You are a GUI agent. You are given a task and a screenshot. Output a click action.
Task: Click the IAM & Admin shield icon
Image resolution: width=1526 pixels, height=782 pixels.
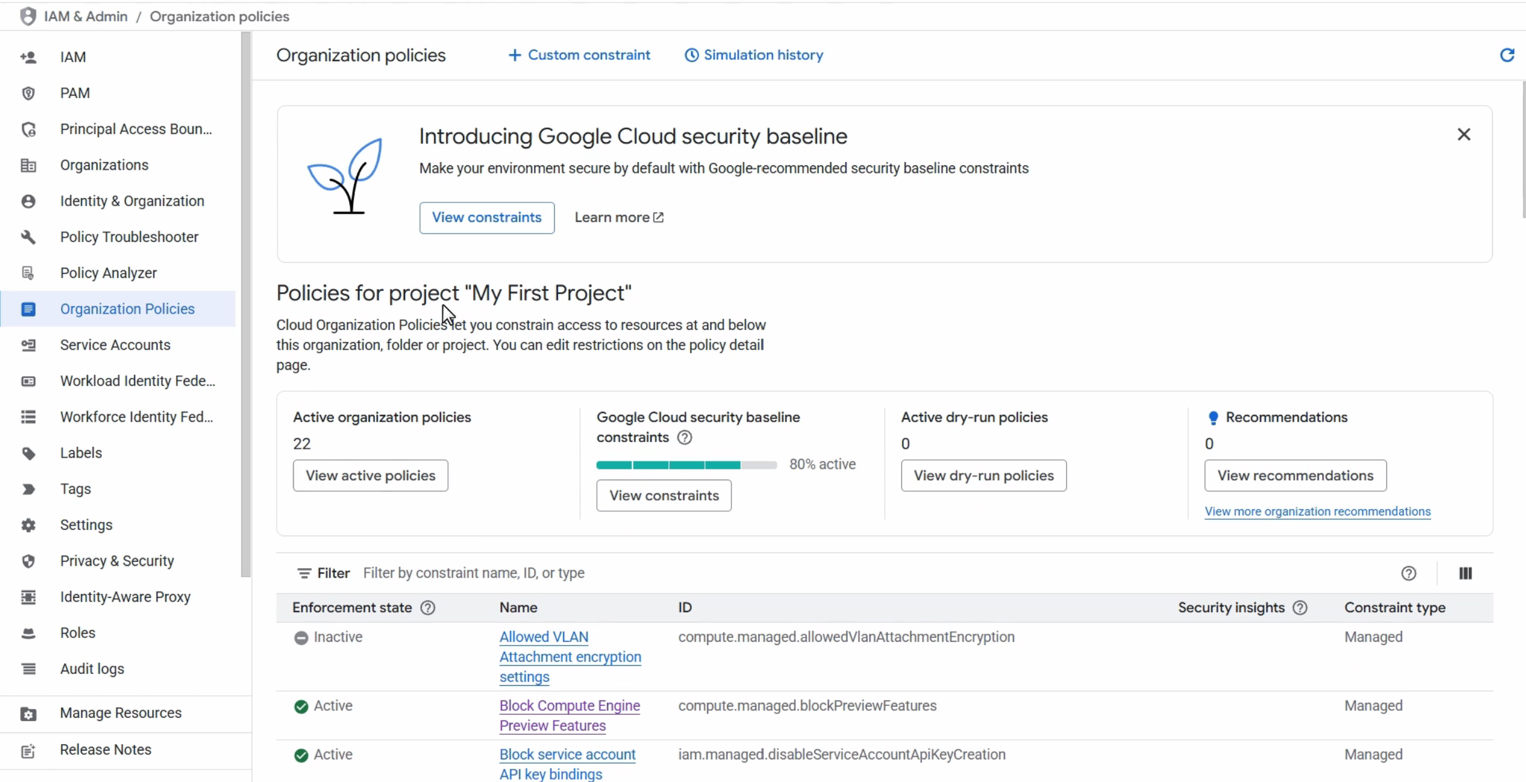click(28, 16)
